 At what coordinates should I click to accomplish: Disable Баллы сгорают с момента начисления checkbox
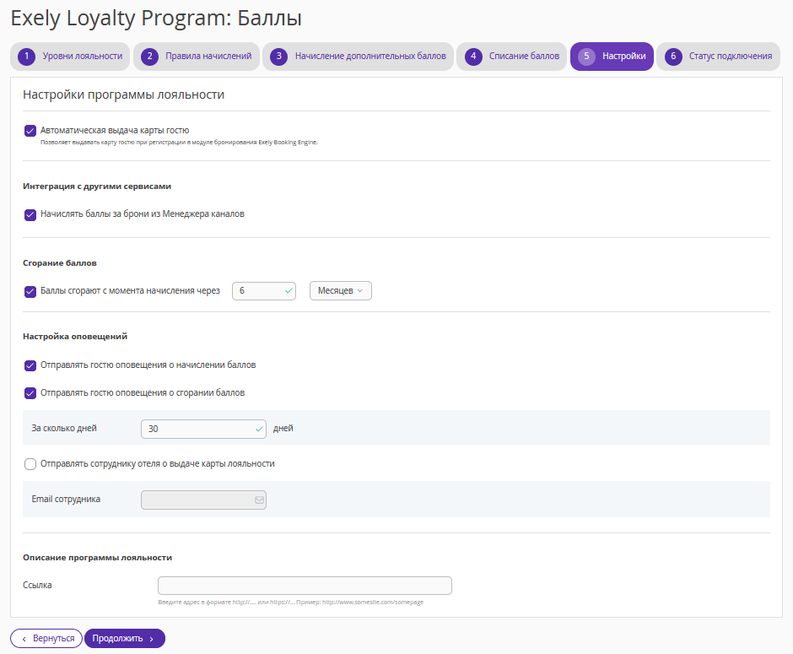point(30,292)
